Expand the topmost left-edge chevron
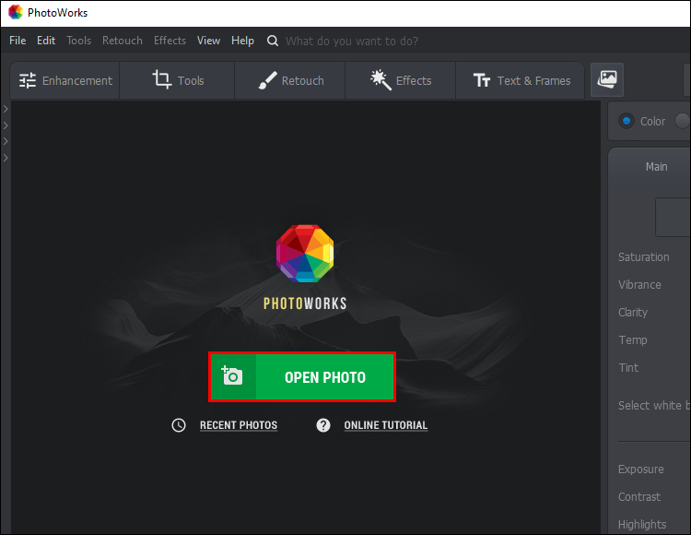The image size is (691, 535). point(6,109)
